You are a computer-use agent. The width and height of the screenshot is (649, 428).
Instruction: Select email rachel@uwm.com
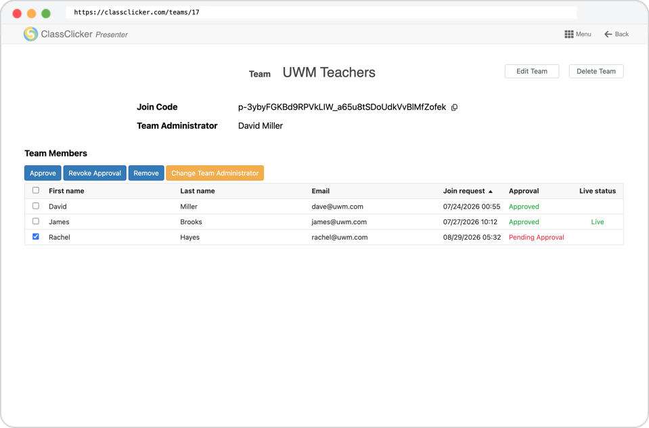(340, 237)
